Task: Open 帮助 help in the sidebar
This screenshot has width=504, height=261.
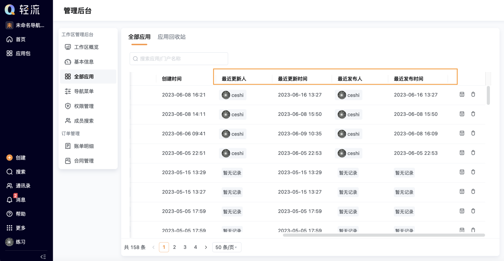Action: 16,214
